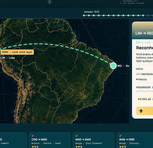
Task: Click the 'HEAD · você está aqui' label
Action: pos(17,52)
